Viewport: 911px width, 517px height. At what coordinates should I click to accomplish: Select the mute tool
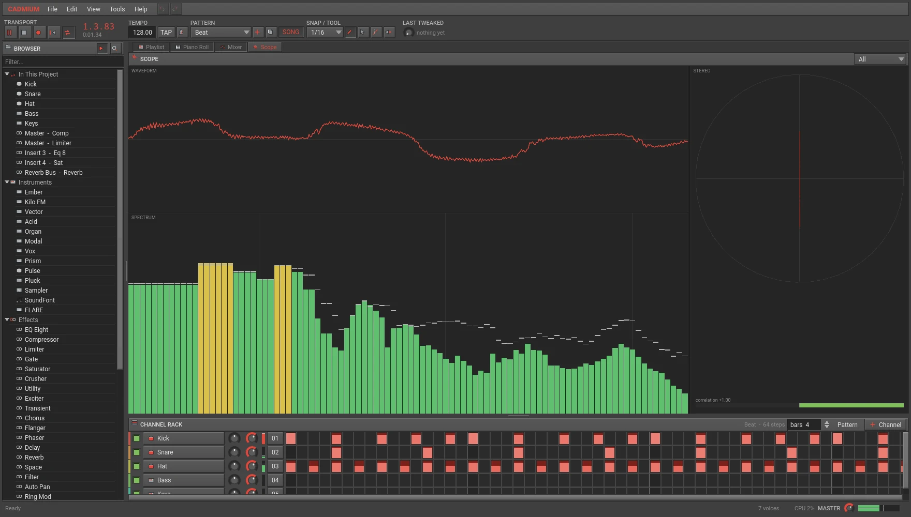pos(389,32)
